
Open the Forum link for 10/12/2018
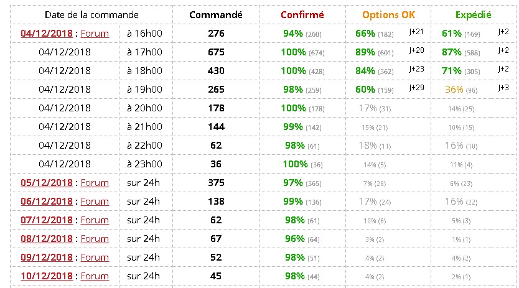tap(95, 276)
